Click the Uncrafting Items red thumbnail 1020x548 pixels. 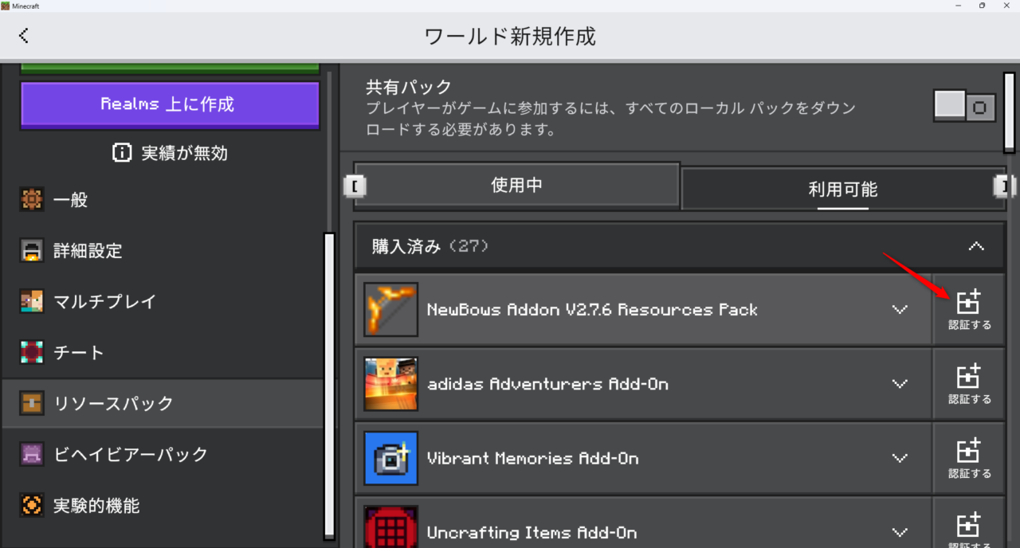click(x=391, y=526)
